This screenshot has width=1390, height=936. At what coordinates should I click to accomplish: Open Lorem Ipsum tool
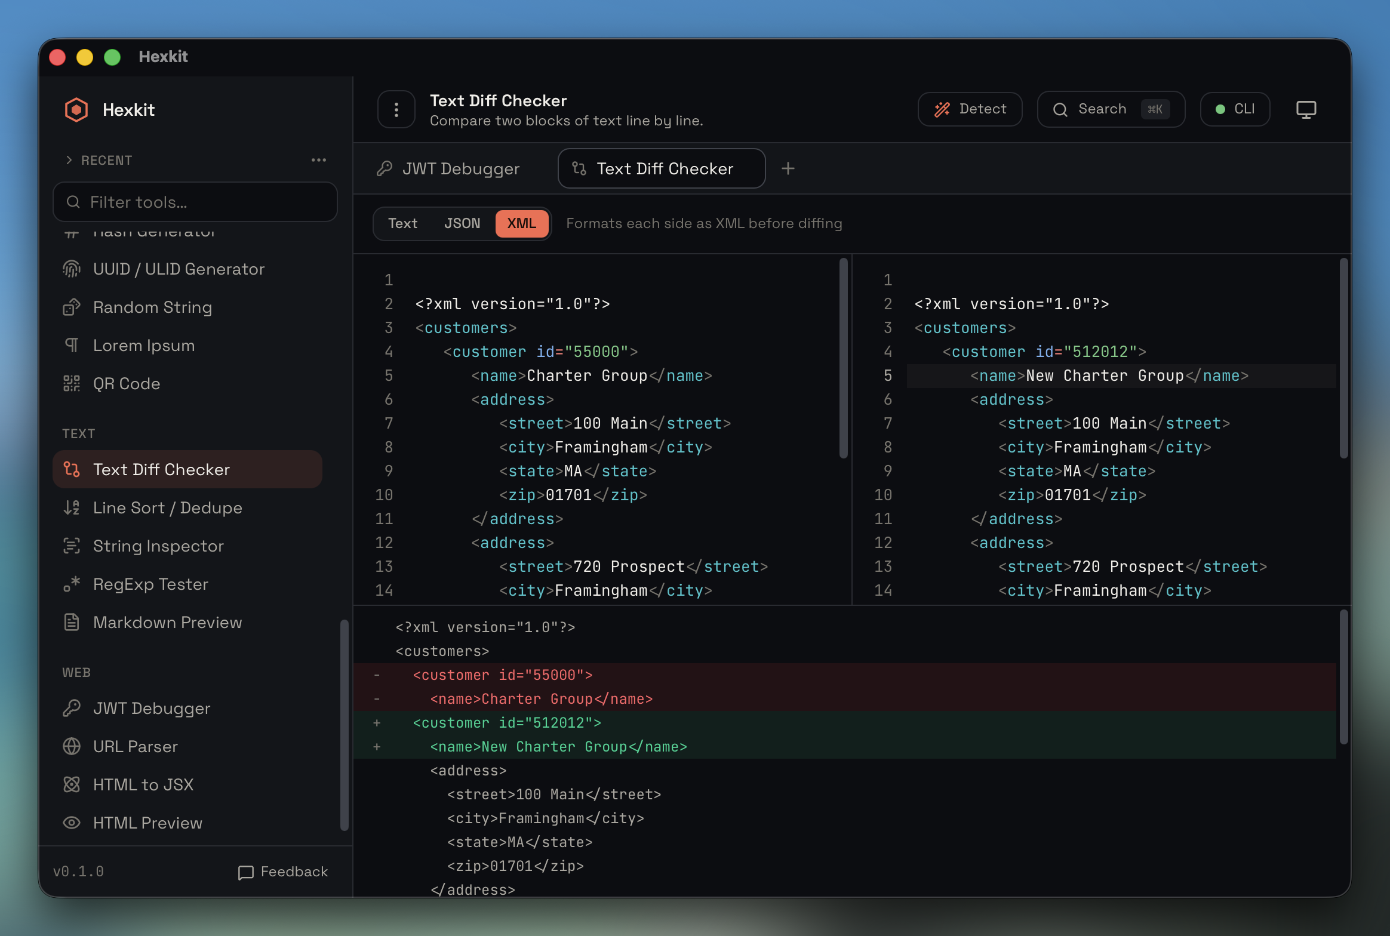click(187, 346)
